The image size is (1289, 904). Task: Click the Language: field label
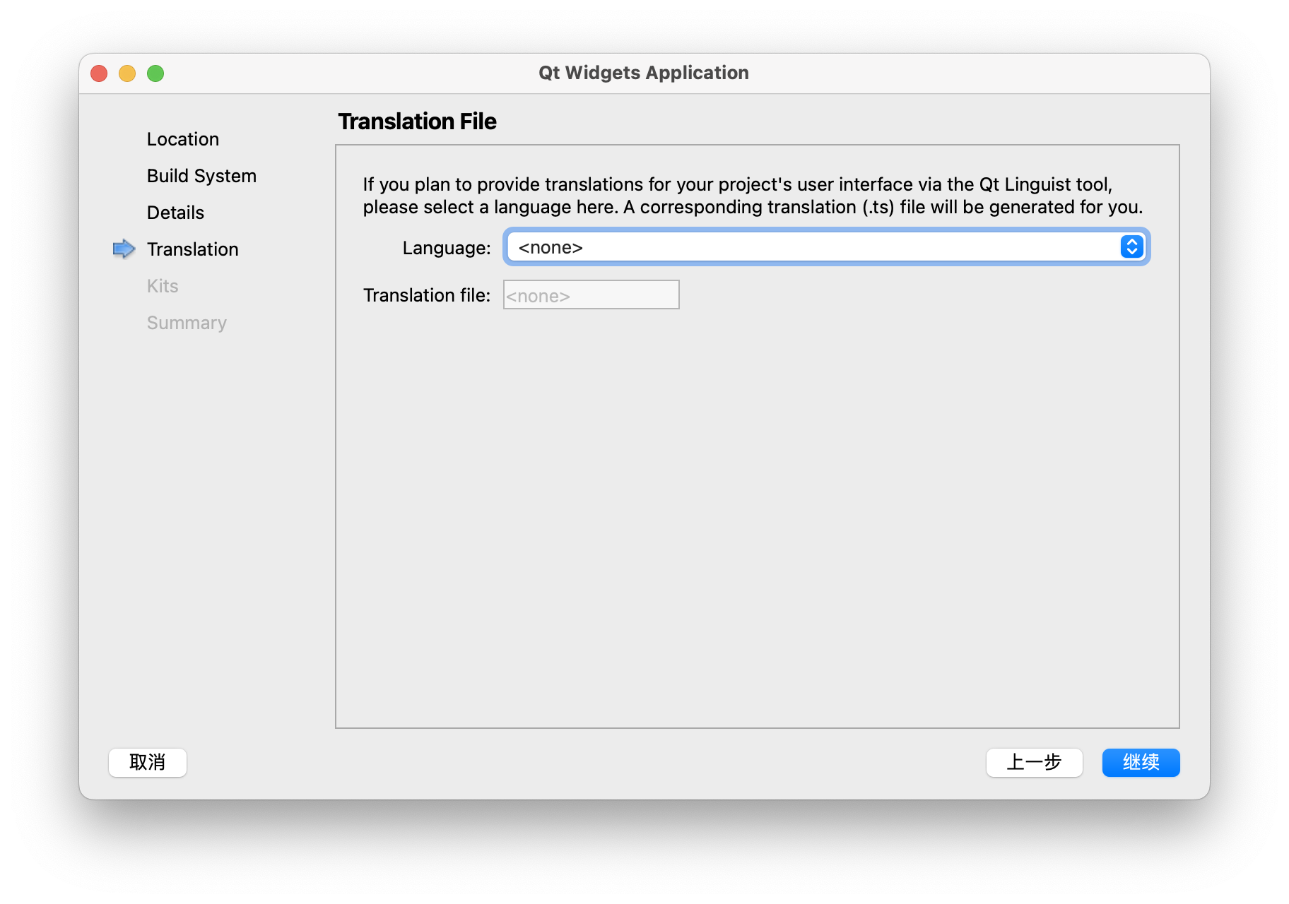click(446, 248)
